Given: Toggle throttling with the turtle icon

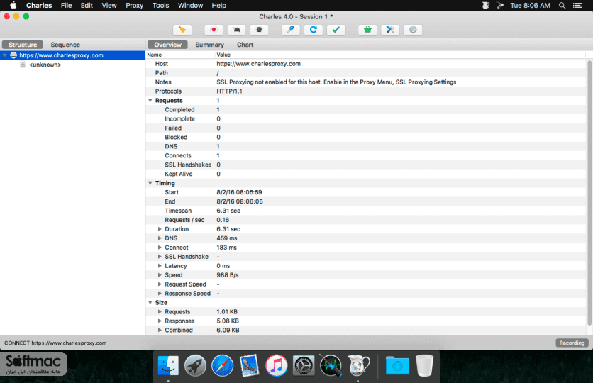Looking at the screenshot, I should click(x=236, y=30).
